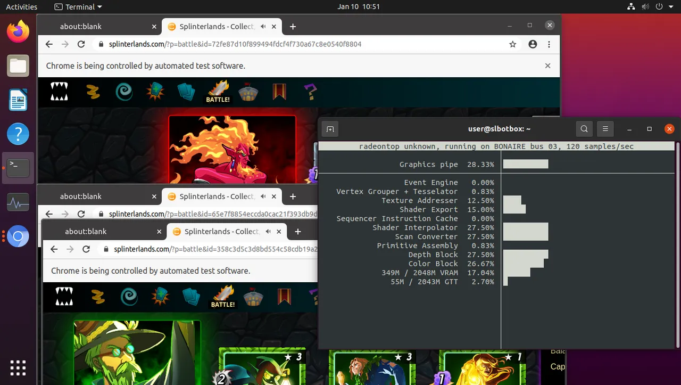Open Chrome three-dot menu in the 72fe87 window
Image resolution: width=681 pixels, height=385 pixels.
[549, 44]
